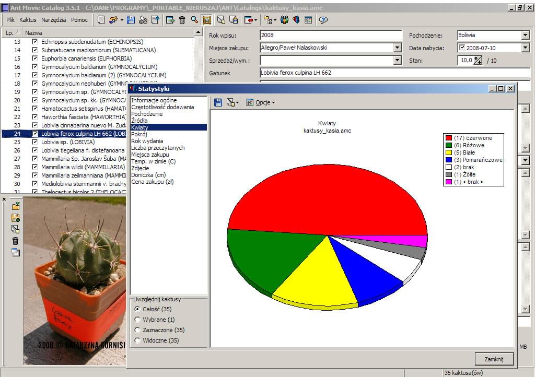Click the picture-from-file folder icon beside photo

(x=15, y=206)
